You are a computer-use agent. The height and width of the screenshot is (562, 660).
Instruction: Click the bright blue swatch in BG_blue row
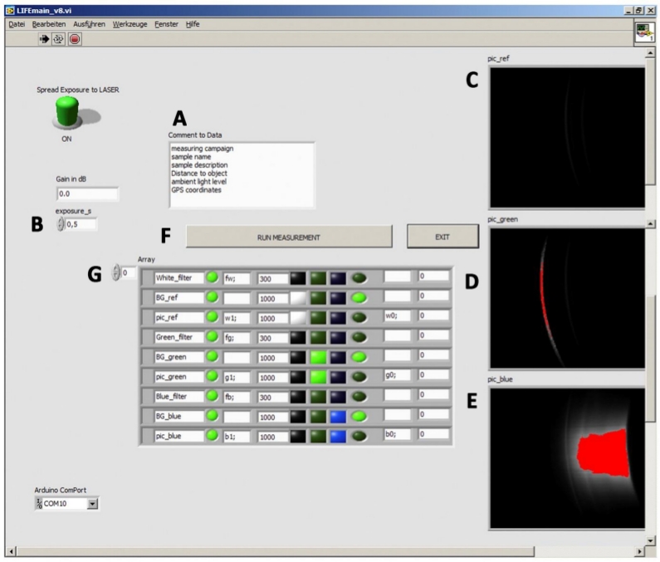tap(338, 417)
